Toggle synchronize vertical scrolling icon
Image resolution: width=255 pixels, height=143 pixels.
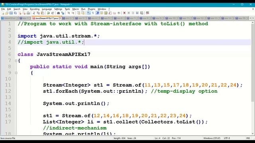78,13
